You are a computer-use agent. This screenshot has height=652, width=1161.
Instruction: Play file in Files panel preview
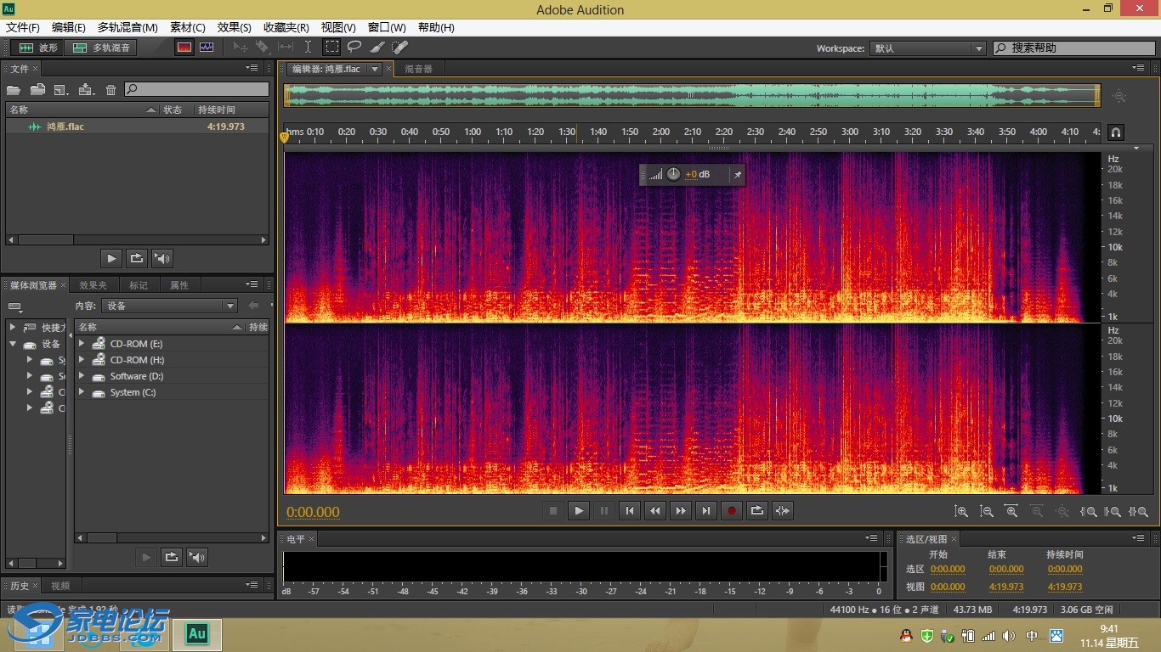pos(111,258)
